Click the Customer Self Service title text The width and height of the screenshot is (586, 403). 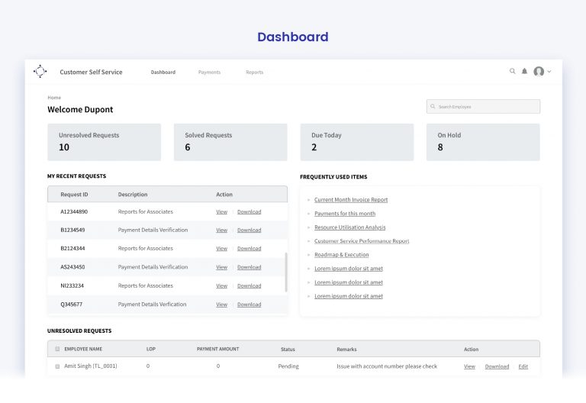point(91,72)
